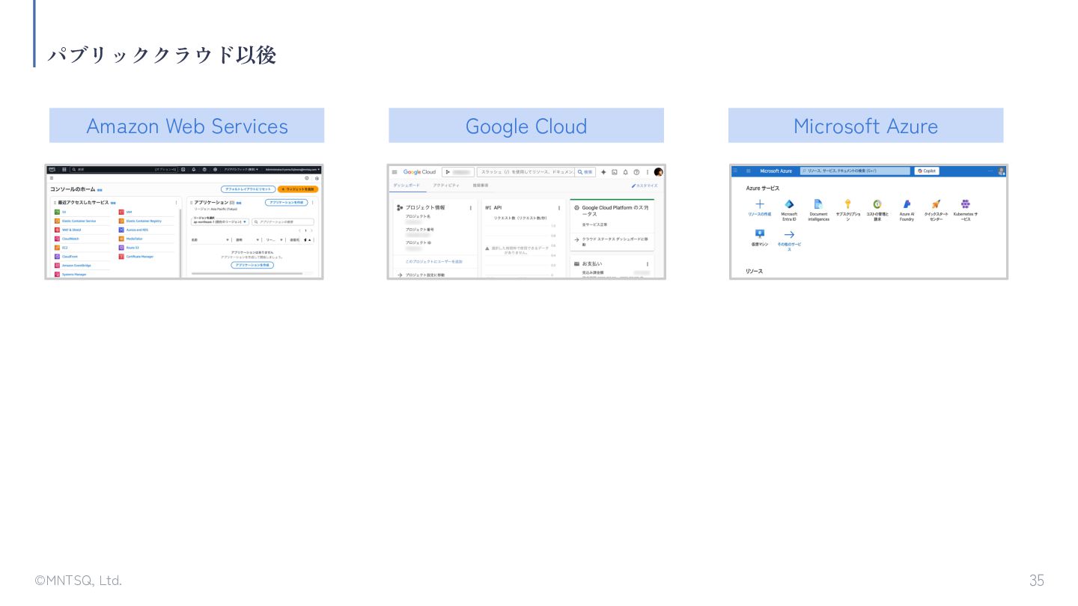Screen dimensions: 1078x606
Task: Click Google Cloud search button
Action: tap(585, 172)
